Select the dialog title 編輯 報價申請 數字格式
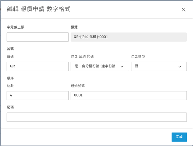The height and width of the screenshot is (146, 193). coord(39,9)
